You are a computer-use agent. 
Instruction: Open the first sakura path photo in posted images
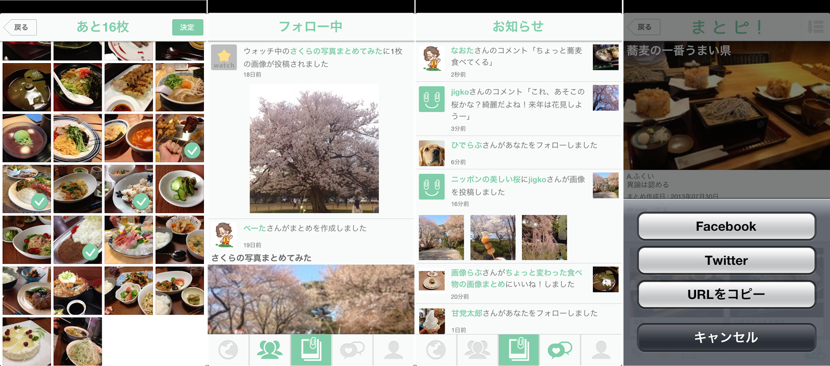441,238
